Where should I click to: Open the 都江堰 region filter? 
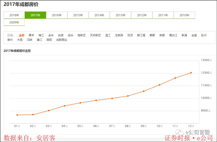[141, 35]
